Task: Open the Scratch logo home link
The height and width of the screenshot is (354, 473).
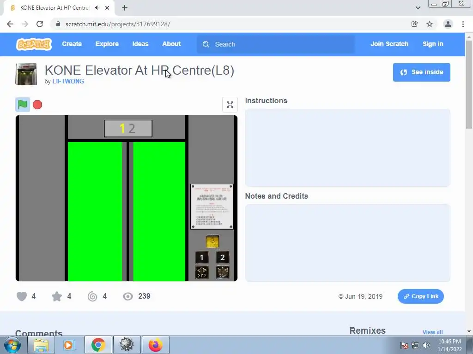Action: point(34,44)
